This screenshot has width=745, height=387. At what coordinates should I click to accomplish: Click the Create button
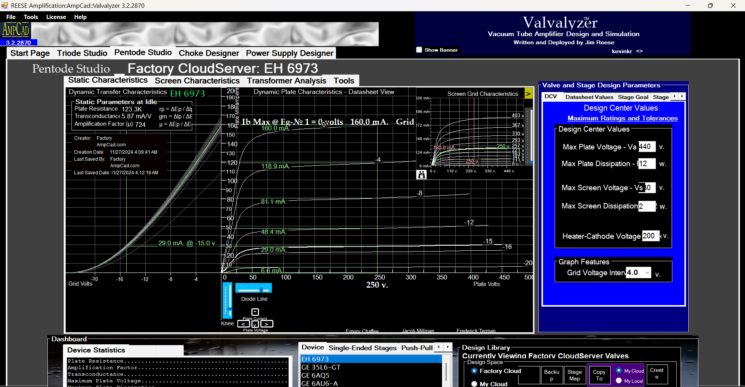pos(657,373)
